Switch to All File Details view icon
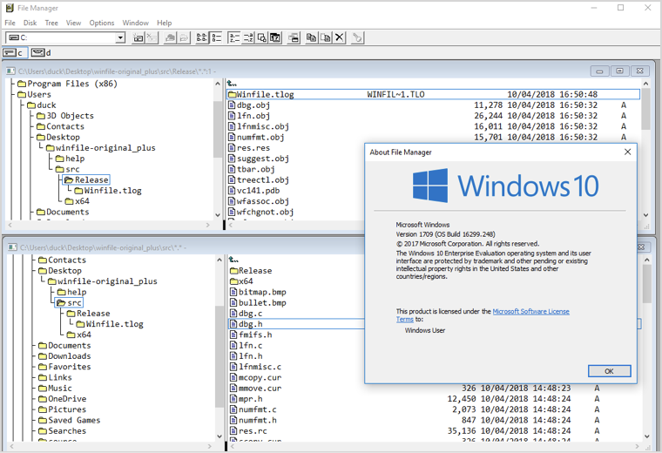This screenshot has height=453, width=662. [x=216, y=37]
